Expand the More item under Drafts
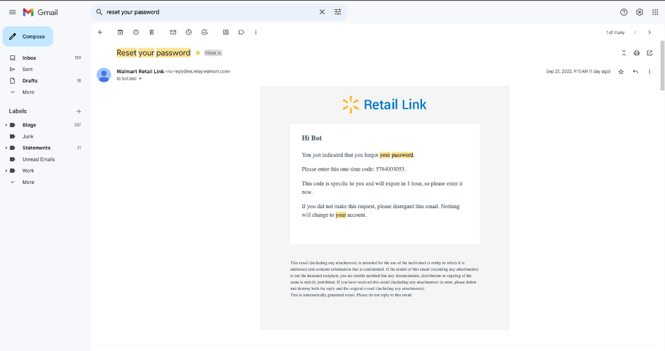 [x=28, y=92]
